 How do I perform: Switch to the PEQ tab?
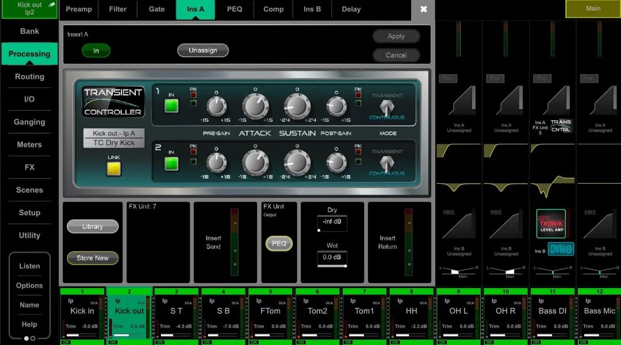pos(235,9)
